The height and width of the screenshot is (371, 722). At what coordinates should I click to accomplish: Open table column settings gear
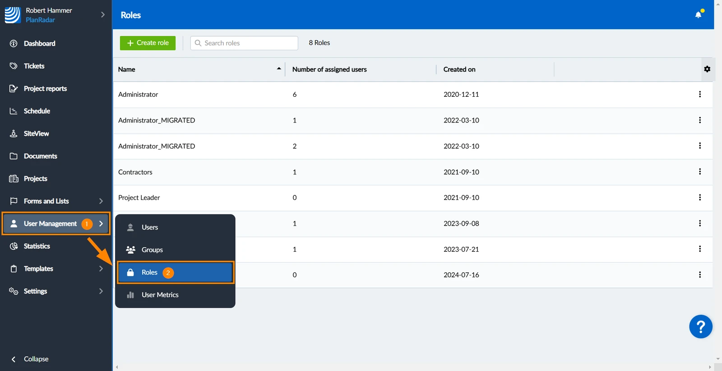pos(707,69)
